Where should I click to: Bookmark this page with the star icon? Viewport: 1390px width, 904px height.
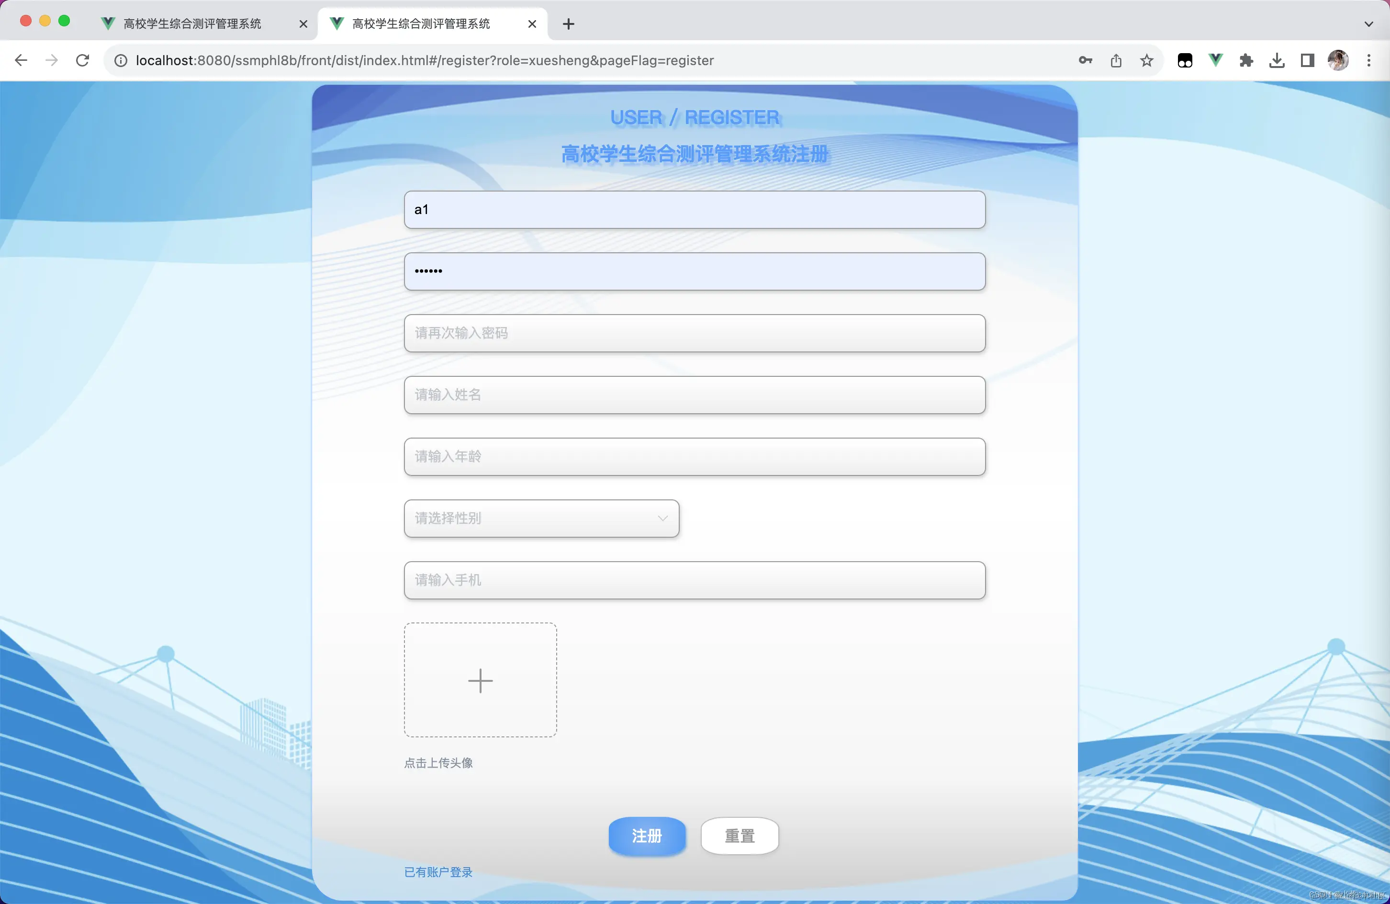click(1146, 60)
